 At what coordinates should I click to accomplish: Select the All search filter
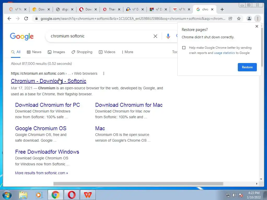click(16, 52)
